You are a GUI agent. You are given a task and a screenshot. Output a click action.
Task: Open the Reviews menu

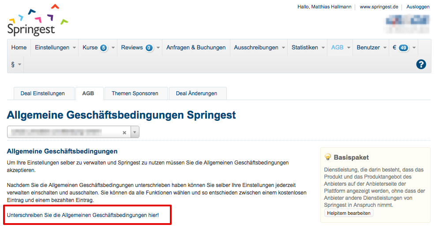click(132, 48)
